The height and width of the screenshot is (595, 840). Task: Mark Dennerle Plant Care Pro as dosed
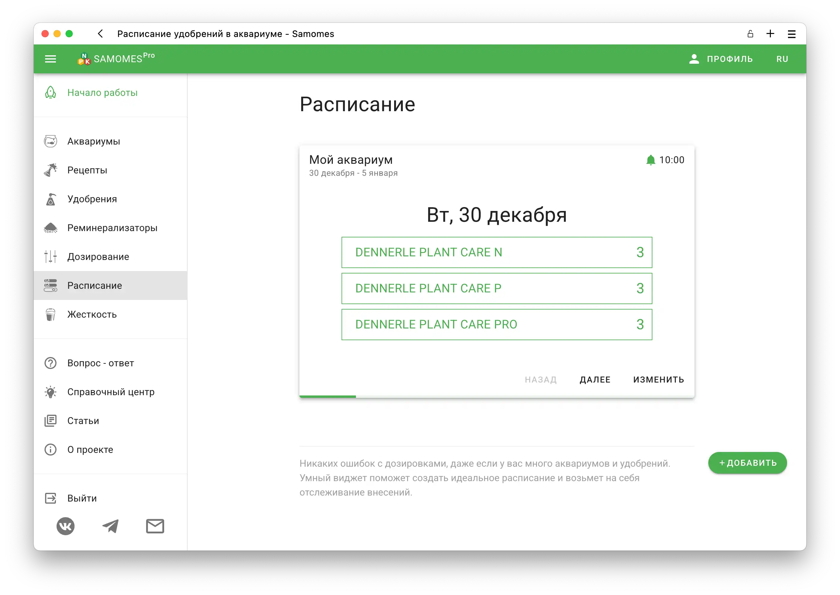pos(497,325)
